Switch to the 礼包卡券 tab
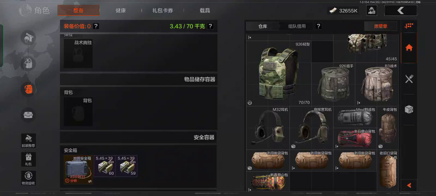 (x=163, y=11)
